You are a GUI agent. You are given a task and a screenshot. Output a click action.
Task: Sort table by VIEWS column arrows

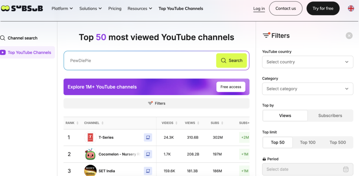[x=198, y=123]
